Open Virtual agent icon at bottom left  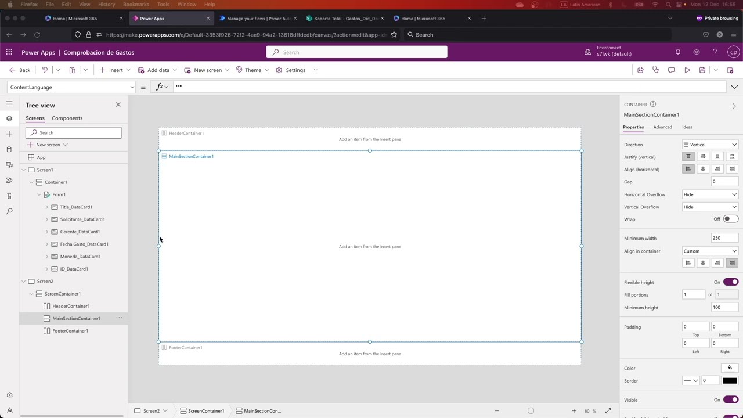click(x=9, y=410)
